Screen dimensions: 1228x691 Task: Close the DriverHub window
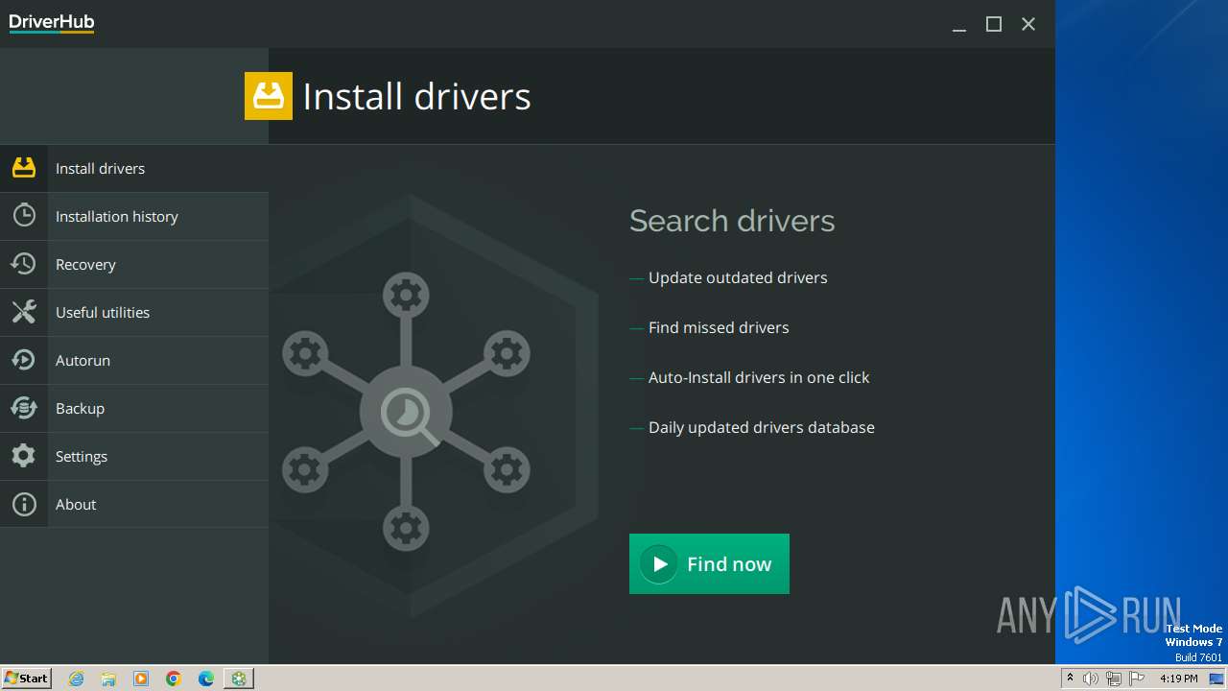(x=1028, y=25)
